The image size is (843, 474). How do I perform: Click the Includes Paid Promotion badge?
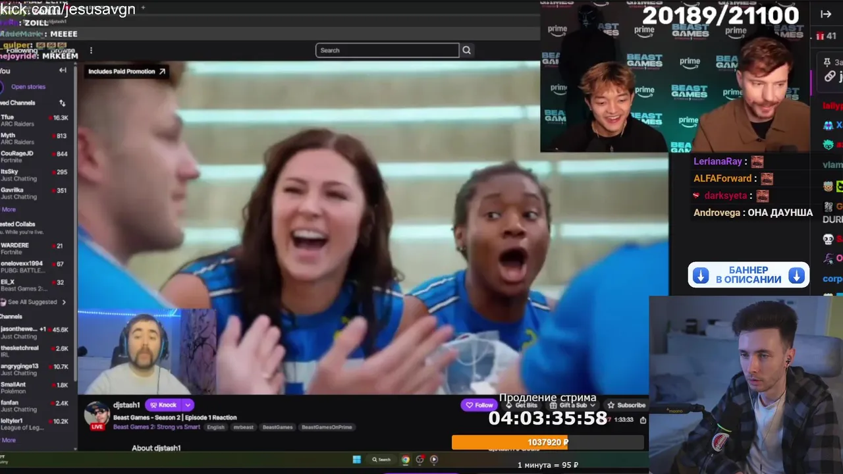(x=127, y=71)
